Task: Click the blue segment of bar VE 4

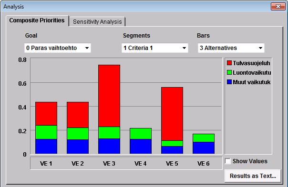Action: [141, 146]
